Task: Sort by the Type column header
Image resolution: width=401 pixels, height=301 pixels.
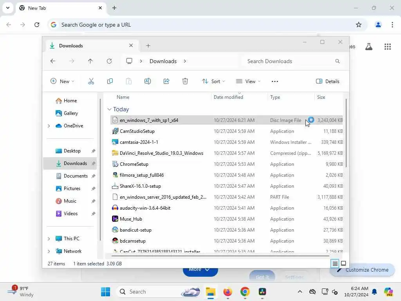Action: coord(275,97)
